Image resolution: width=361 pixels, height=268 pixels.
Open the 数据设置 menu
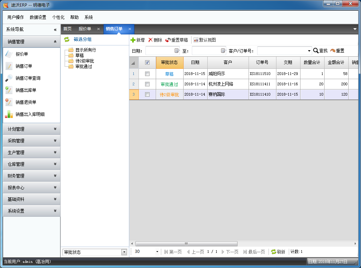pyautogui.click(x=38, y=17)
